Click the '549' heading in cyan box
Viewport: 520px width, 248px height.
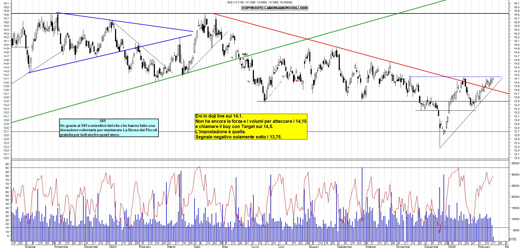click(103, 121)
